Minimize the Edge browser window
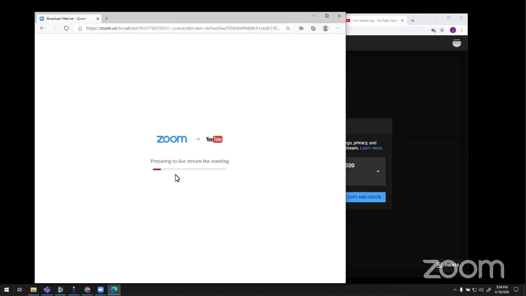526x296 pixels. tap(314, 16)
